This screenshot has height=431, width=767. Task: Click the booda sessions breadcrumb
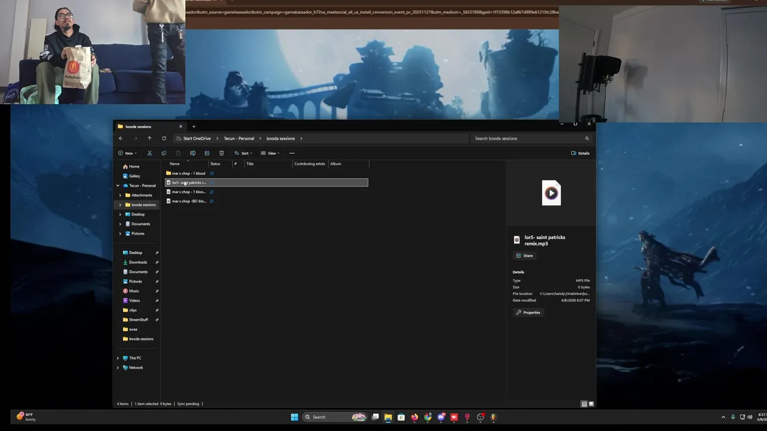280,138
